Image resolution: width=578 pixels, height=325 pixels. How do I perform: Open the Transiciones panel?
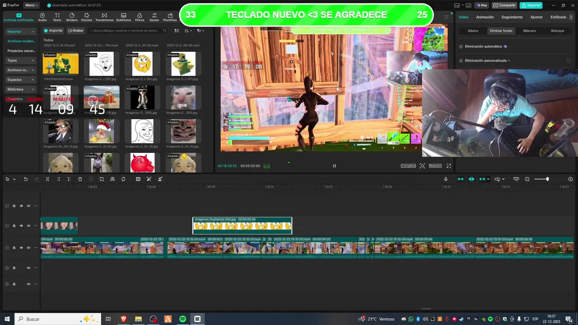(x=104, y=17)
